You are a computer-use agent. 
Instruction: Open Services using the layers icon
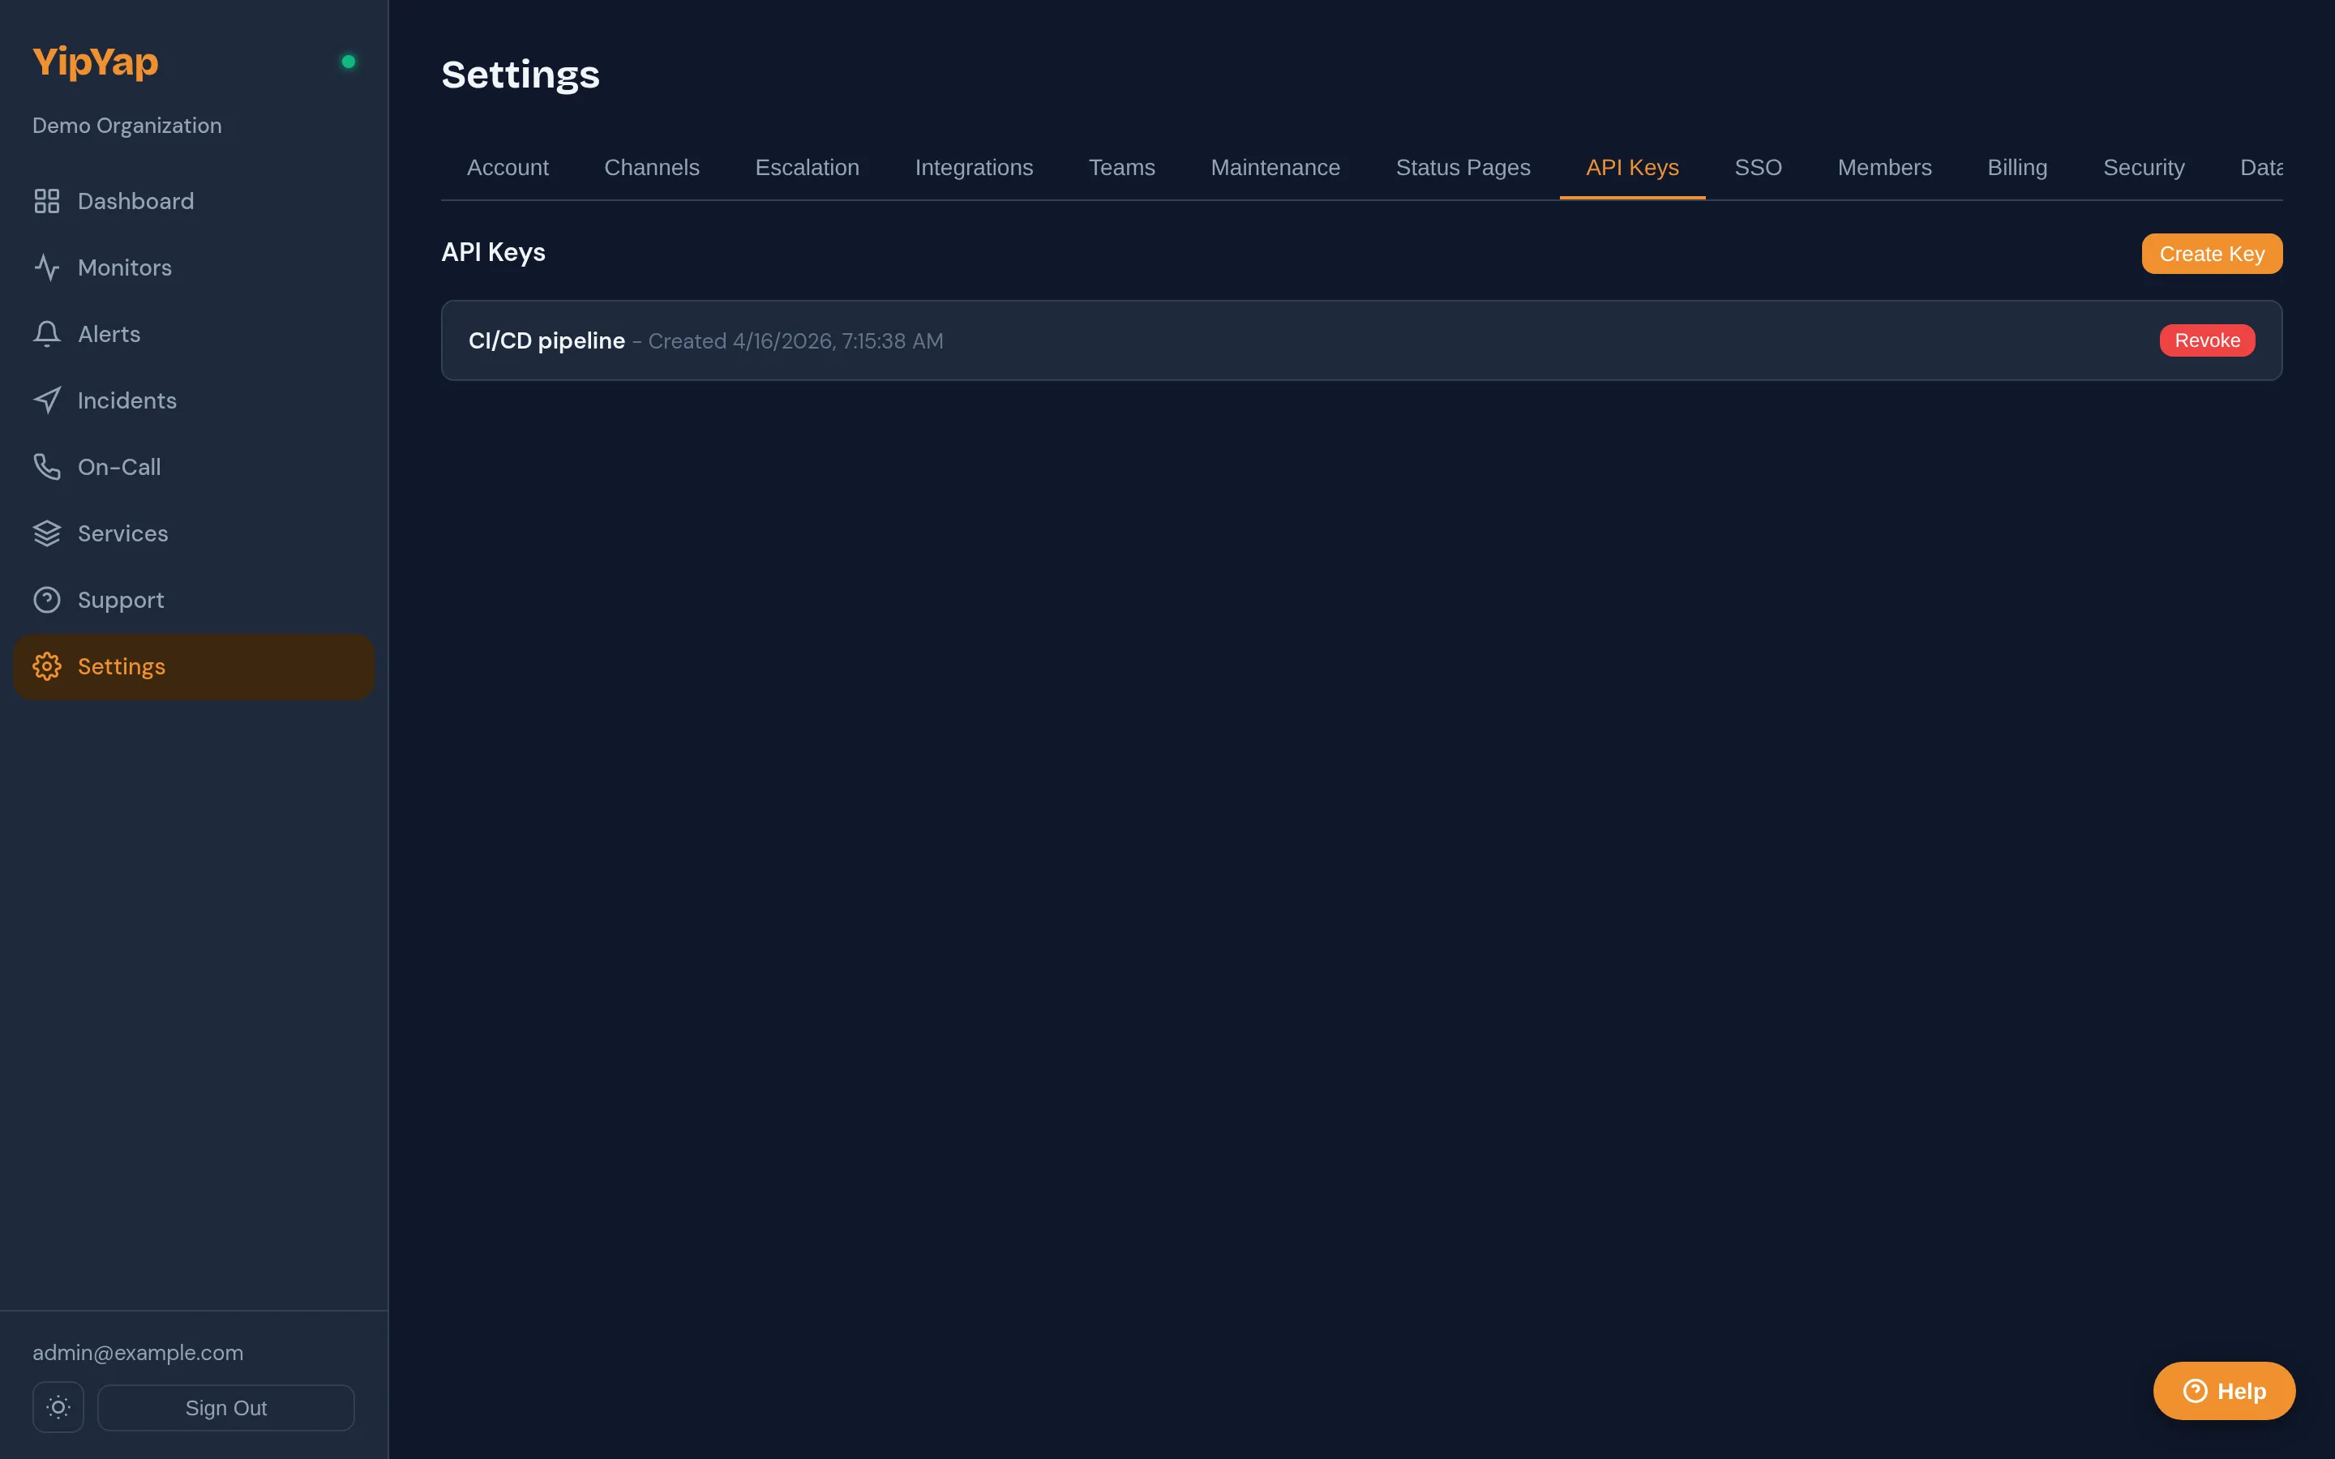(x=46, y=533)
